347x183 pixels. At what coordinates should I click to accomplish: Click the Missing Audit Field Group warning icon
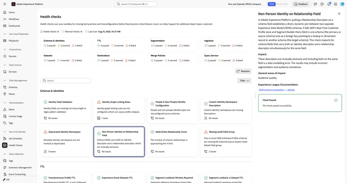[206, 132]
